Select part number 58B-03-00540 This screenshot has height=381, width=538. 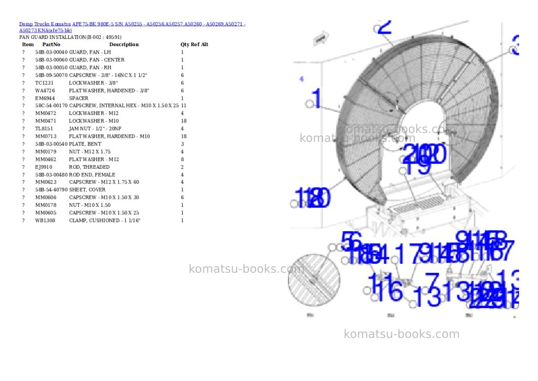51,144
